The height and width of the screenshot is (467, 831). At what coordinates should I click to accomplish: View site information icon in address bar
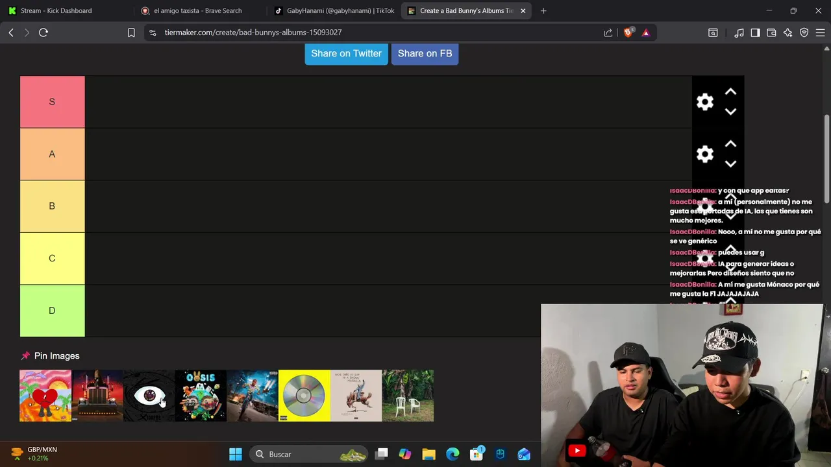pos(152,32)
